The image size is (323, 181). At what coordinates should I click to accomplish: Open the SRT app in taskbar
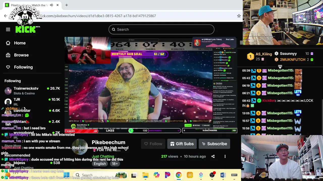(x=234, y=175)
